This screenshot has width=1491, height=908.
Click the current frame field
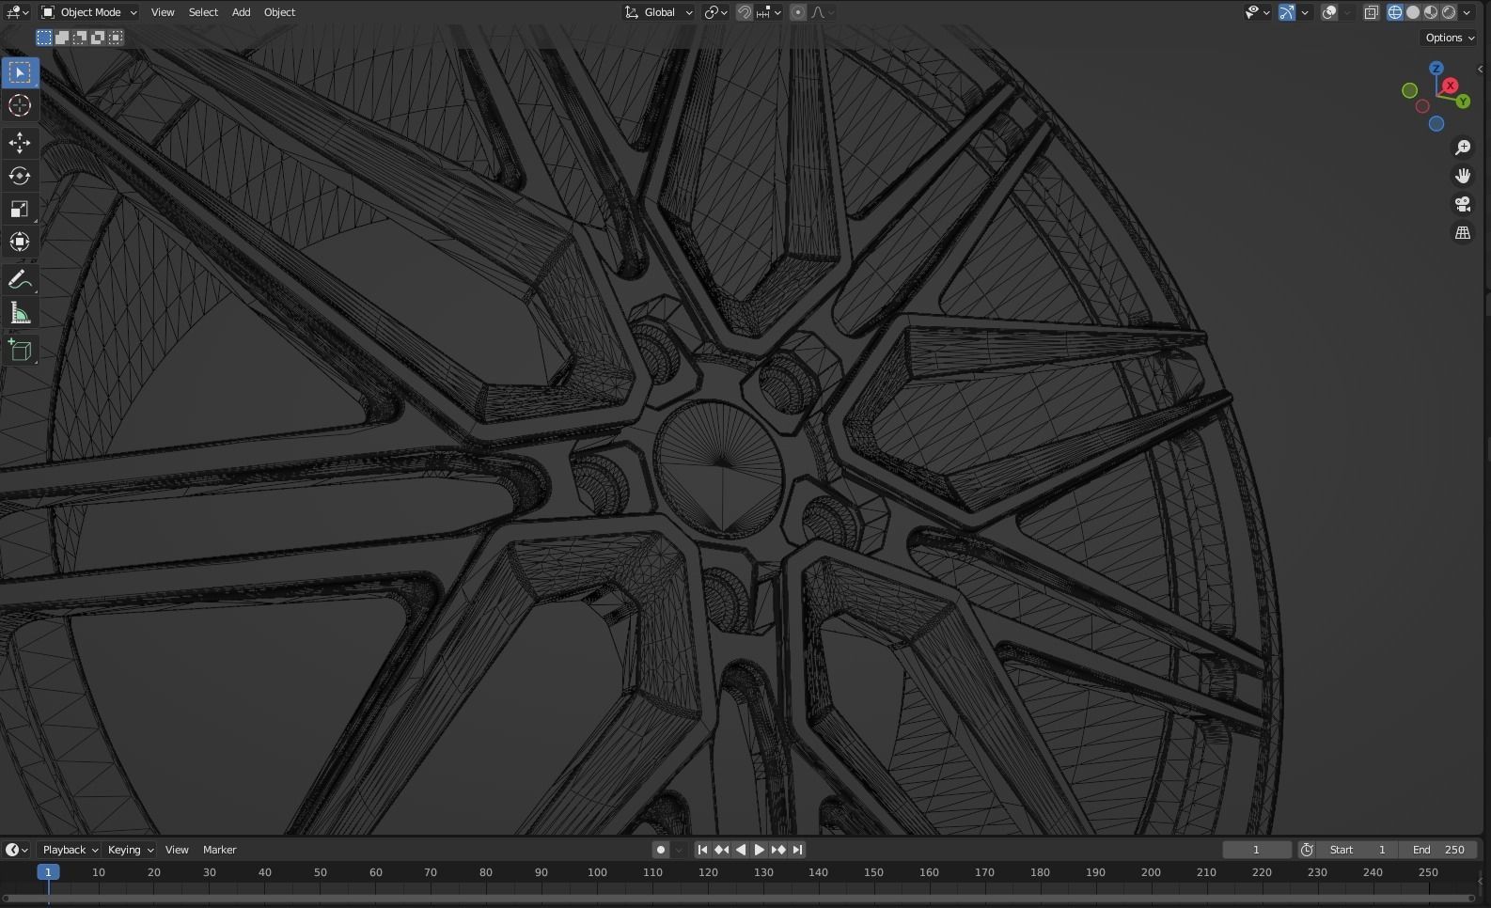point(1257,850)
